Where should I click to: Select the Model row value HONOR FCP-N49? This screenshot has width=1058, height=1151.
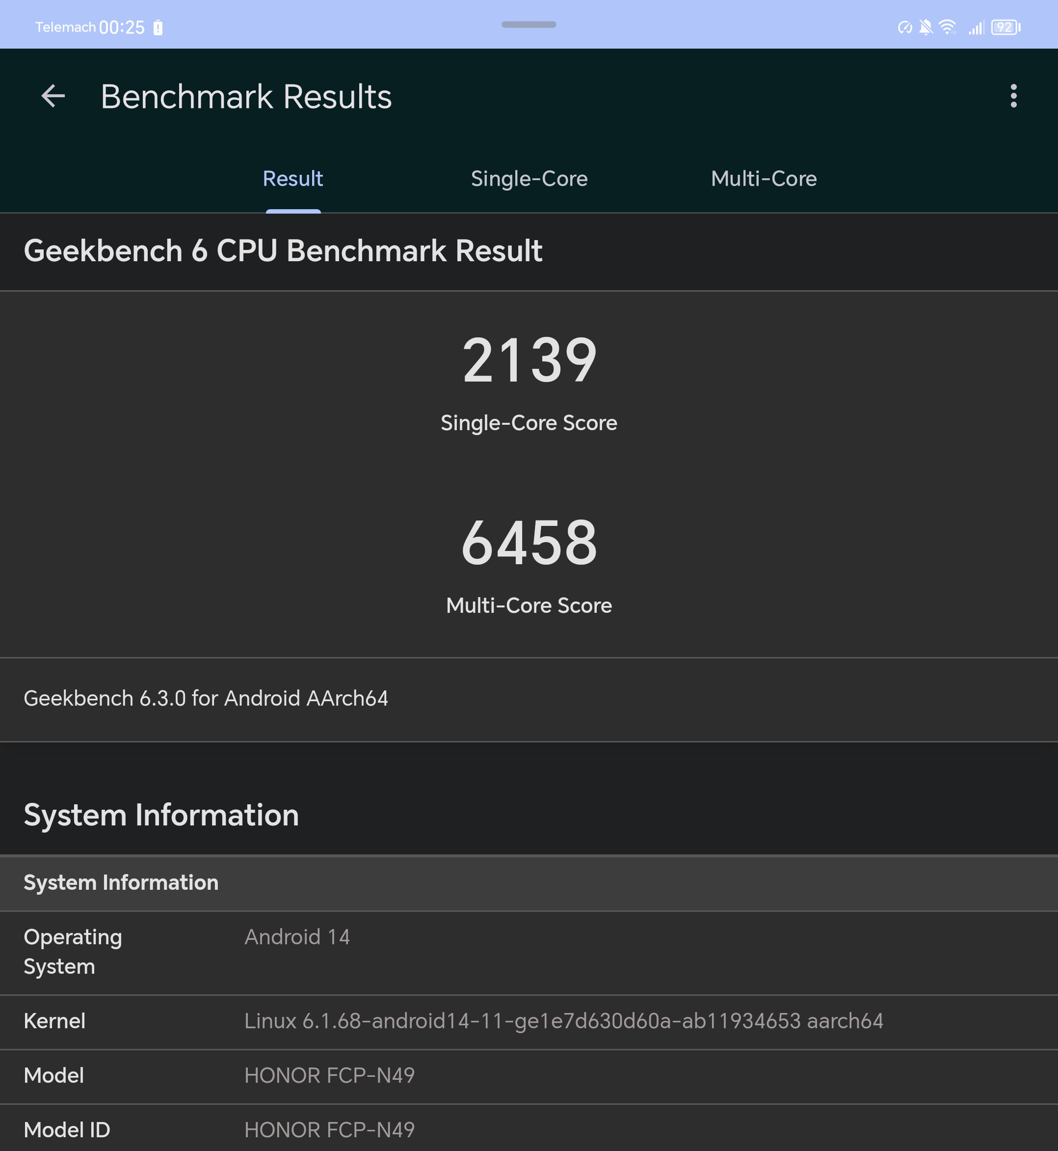(330, 1075)
